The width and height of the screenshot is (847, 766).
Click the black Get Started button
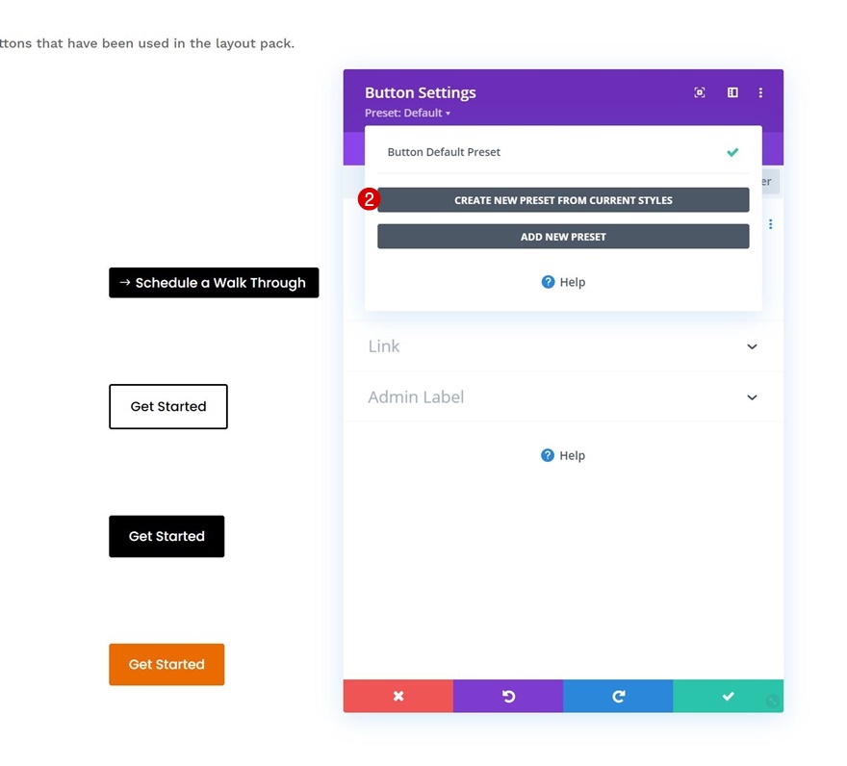[x=167, y=536]
